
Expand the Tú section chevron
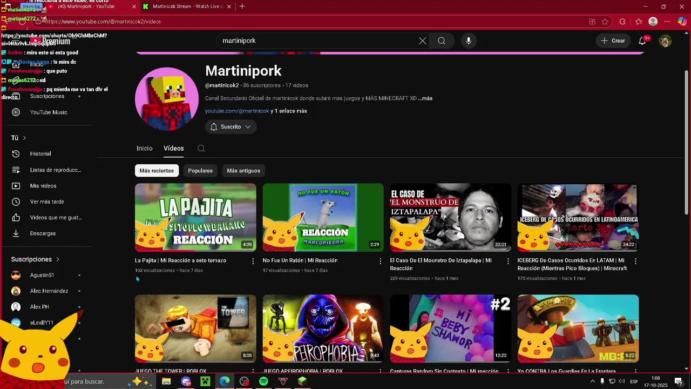24,138
